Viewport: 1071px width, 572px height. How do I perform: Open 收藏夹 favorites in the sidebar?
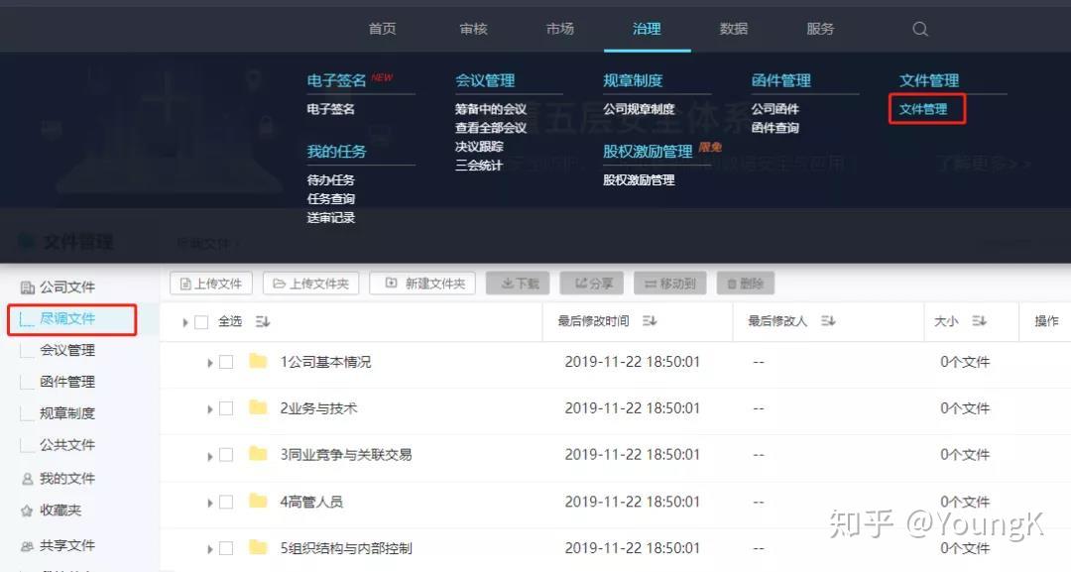tap(62, 511)
